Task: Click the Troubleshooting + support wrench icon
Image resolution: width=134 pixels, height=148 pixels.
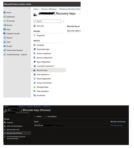Action: point(5,54)
